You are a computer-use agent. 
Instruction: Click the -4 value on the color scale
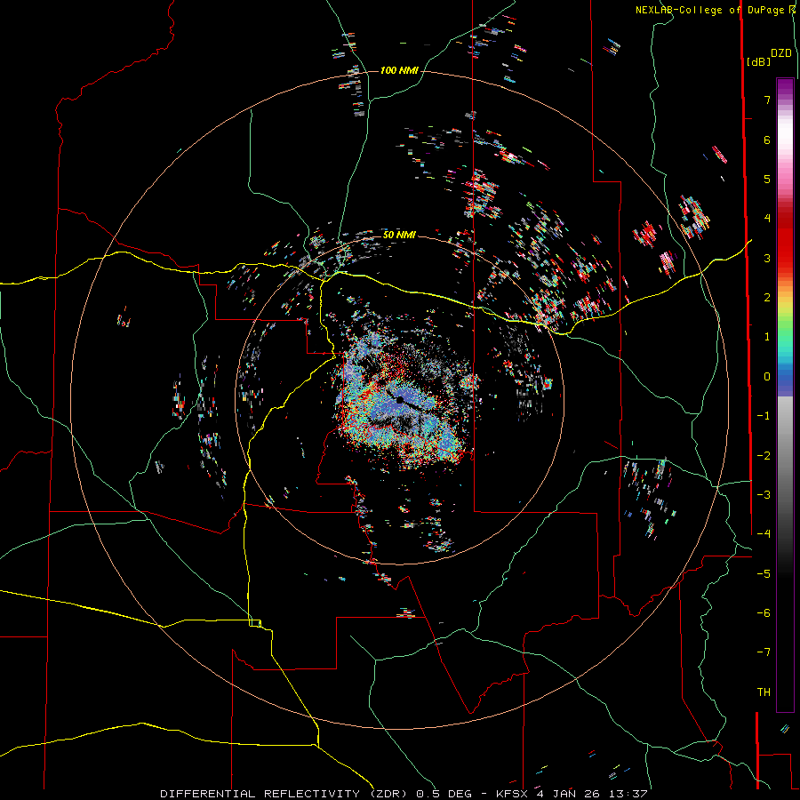click(x=764, y=533)
